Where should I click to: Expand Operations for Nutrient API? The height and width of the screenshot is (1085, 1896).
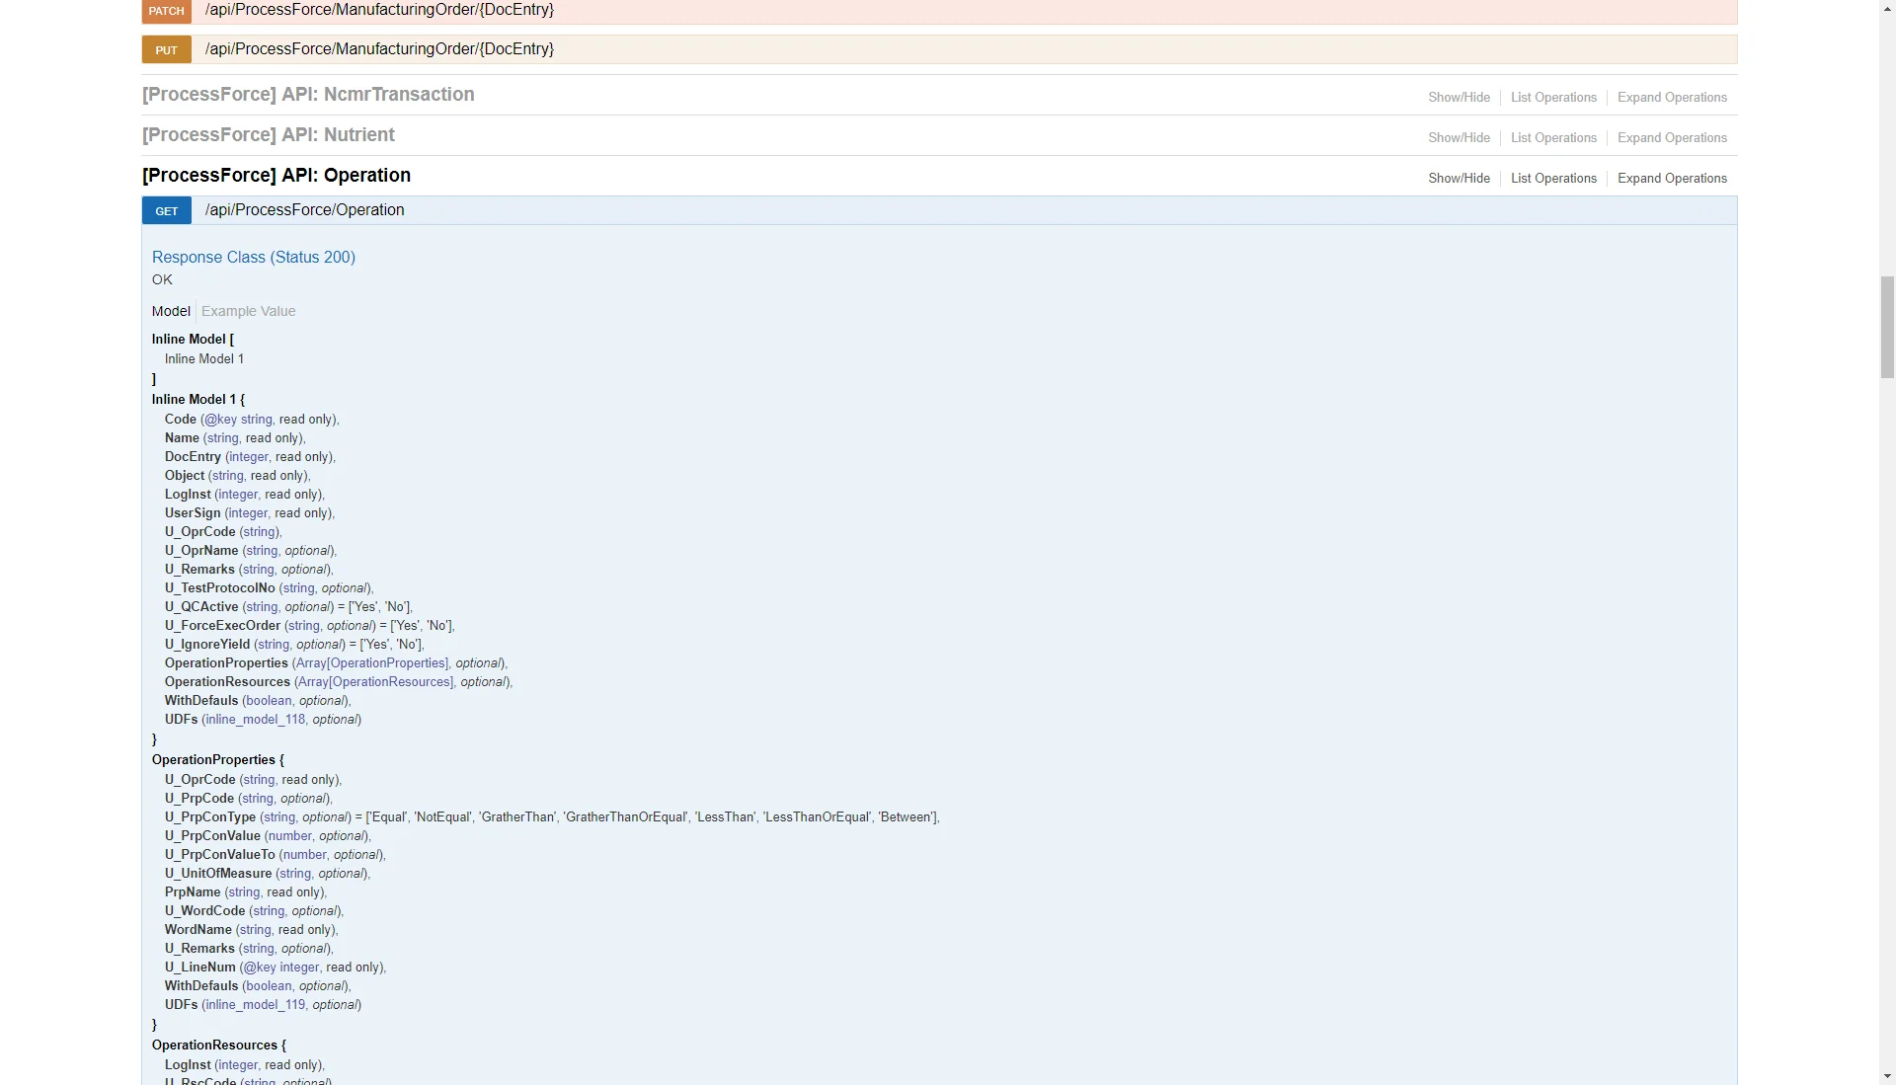(1672, 138)
